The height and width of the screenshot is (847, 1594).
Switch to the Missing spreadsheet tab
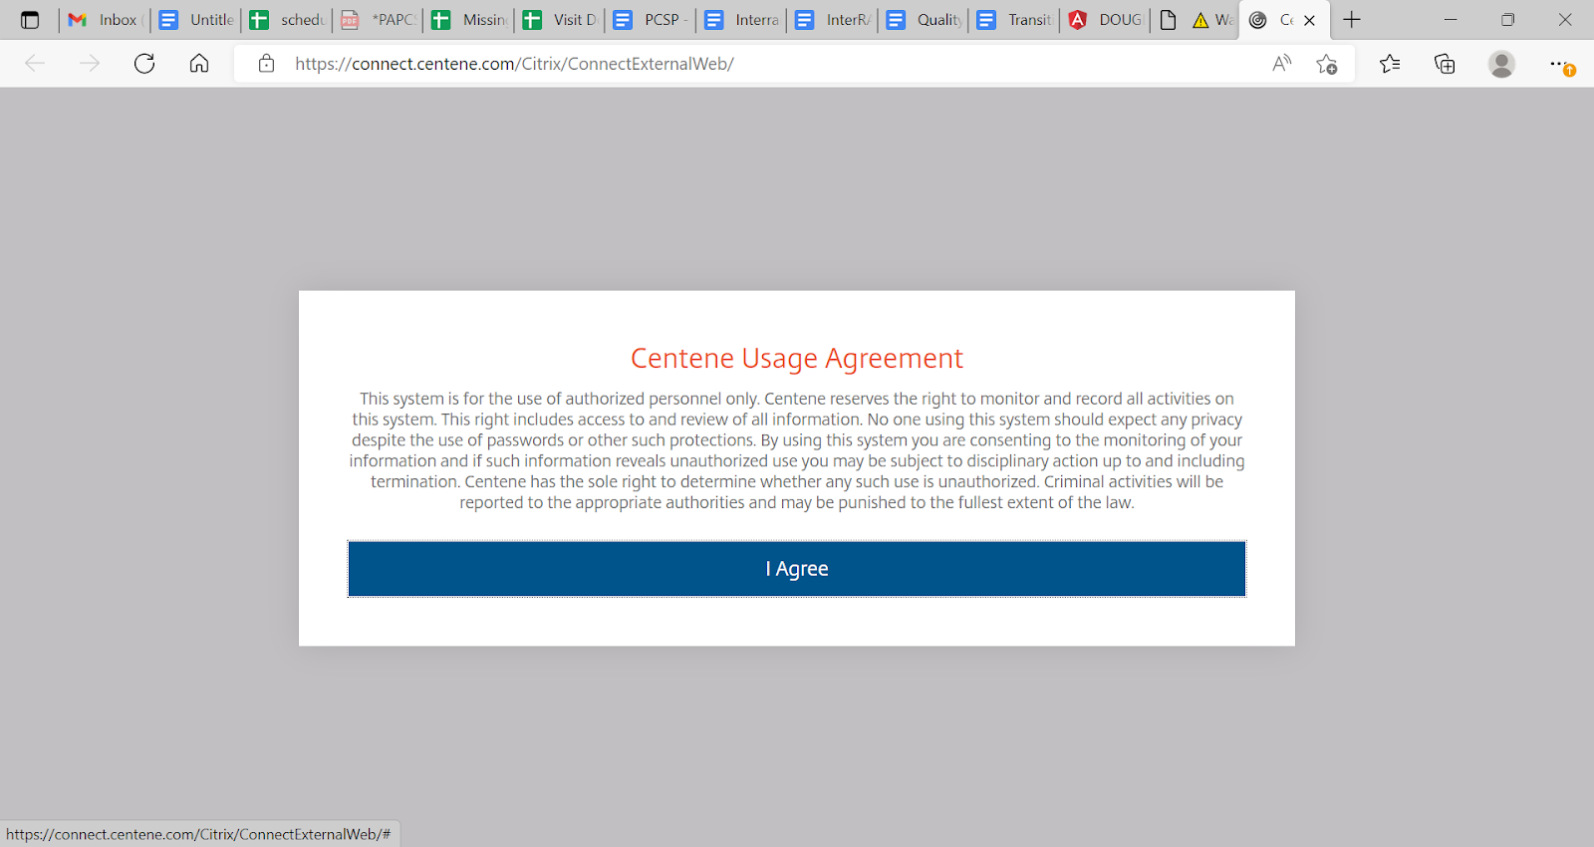click(x=469, y=20)
